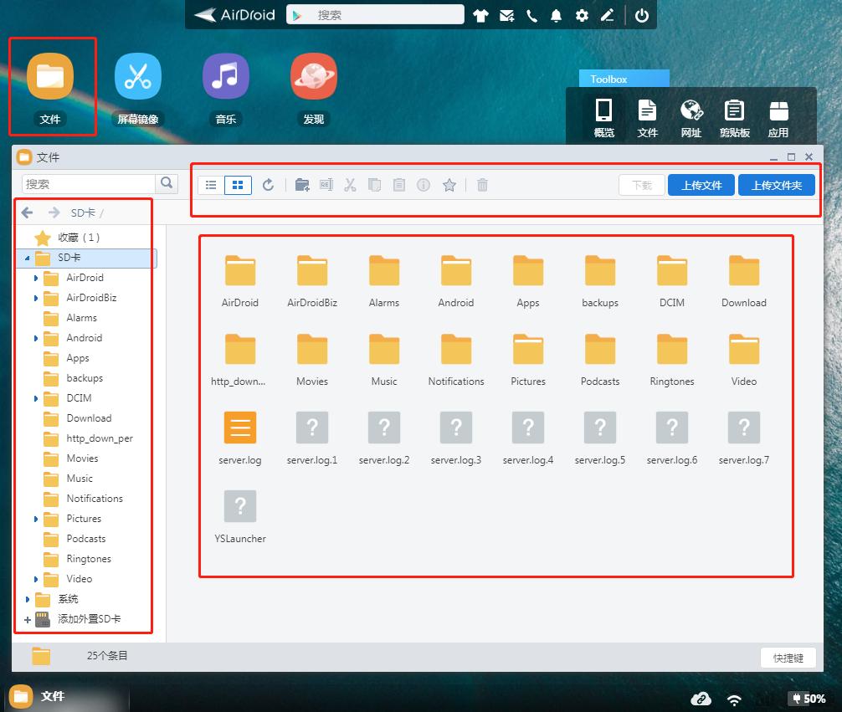
Task: Launch the 音乐 music app icon
Action: (225, 77)
